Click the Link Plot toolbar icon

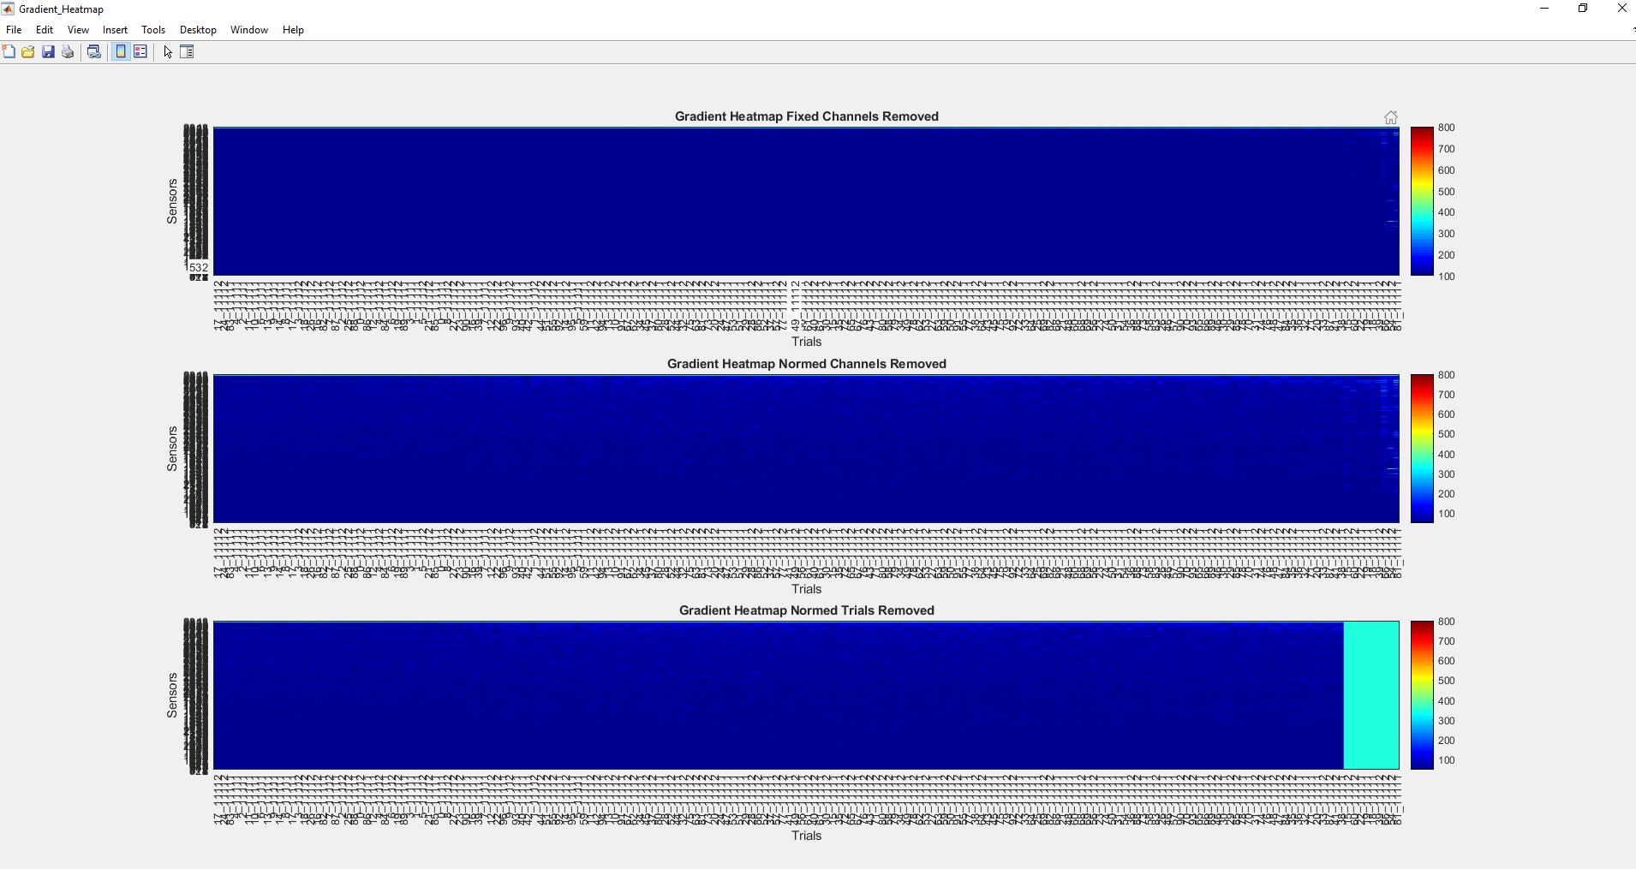point(94,52)
